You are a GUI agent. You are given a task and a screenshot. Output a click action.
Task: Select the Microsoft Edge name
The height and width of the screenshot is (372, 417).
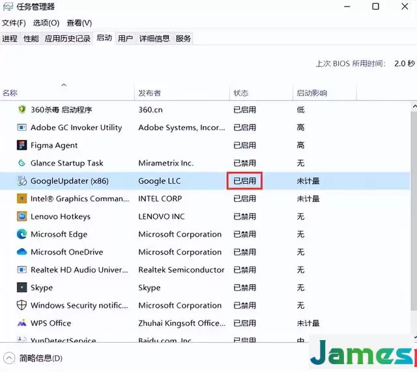pyautogui.click(x=59, y=234)
